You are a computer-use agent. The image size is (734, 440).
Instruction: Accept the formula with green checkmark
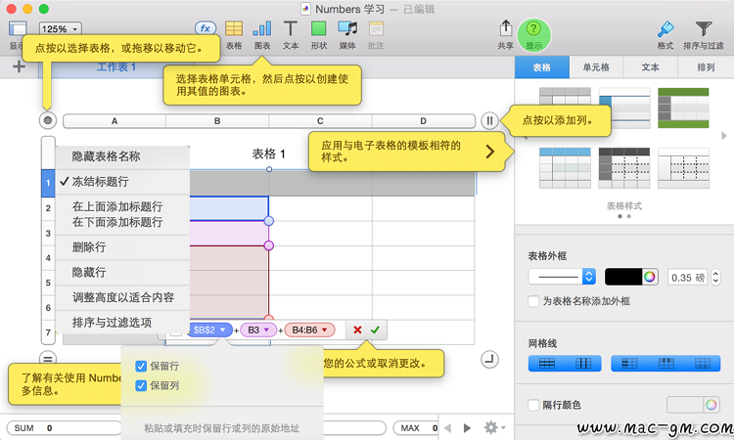pyautogui.click(x=375, y=330)
